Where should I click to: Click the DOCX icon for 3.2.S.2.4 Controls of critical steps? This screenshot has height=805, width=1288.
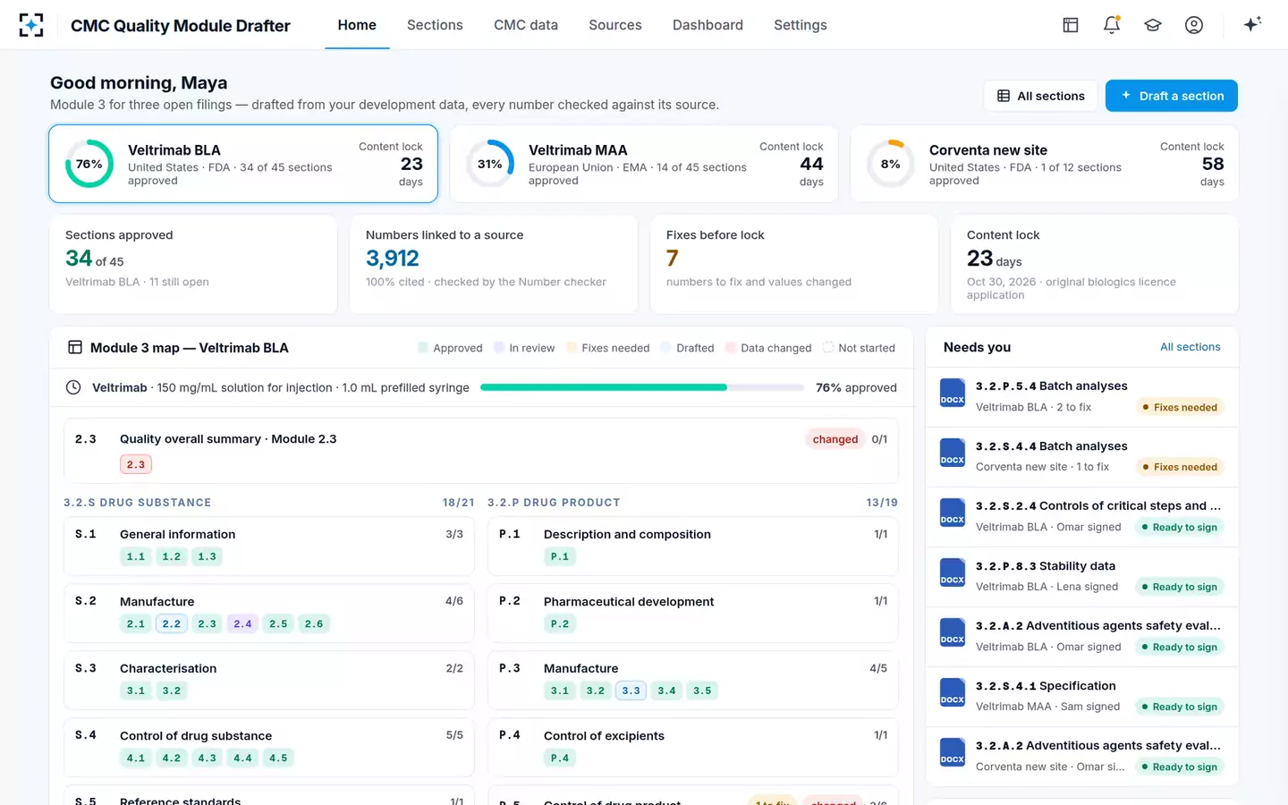point(953,513)
